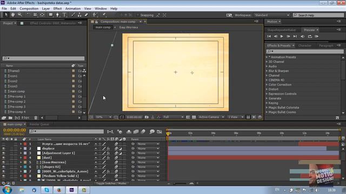The width and height of the screenshot is (346, 194).
Task: Open magnification 50% dropdown
Action: tap(103, 117)
